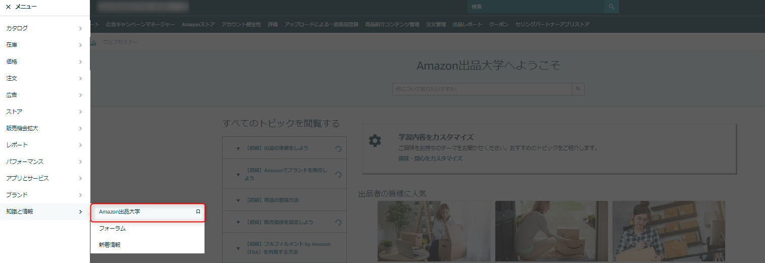Open アップロードによる一括商品登録 link

[321, 24]
